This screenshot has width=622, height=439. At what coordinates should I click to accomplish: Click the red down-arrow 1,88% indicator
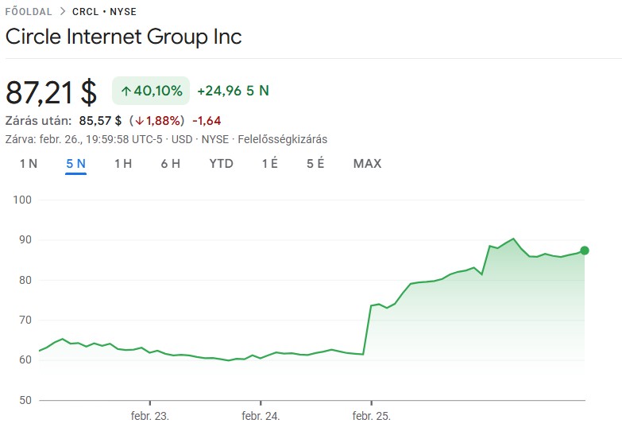point(156,121)
